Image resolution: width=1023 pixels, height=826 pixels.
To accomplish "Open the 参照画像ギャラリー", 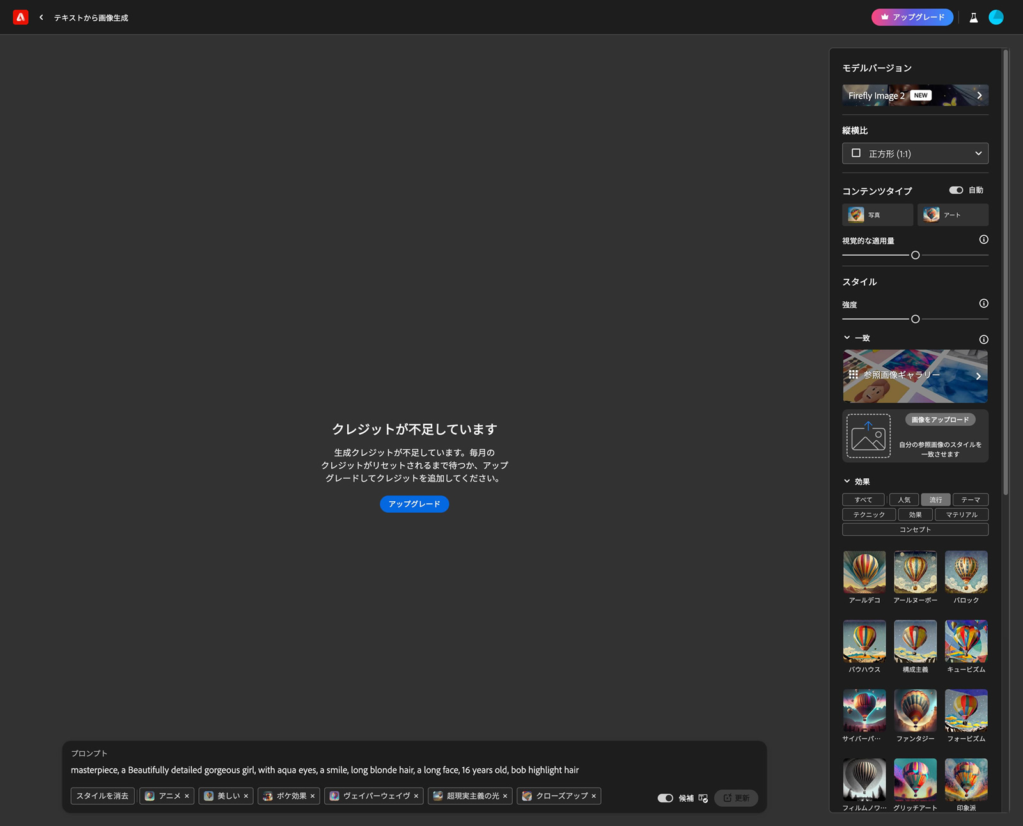I will pyautogui.click(x=915, y=376).
